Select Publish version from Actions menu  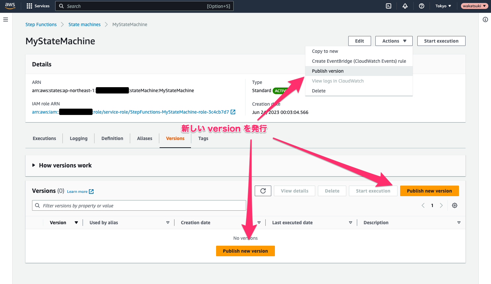coord(327,71)
